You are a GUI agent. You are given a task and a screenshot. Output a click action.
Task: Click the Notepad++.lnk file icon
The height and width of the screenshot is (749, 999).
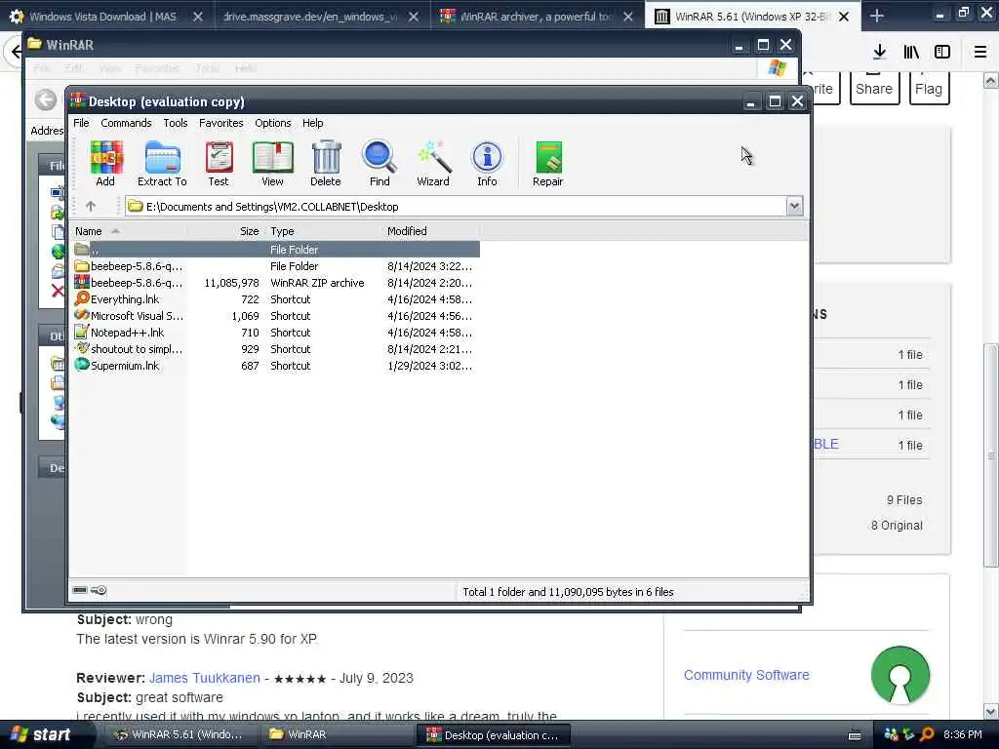pos(82,332)
